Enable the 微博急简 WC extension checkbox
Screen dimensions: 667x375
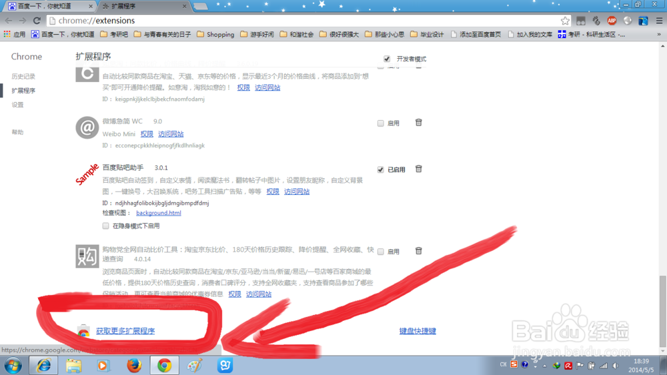(381, 123)
